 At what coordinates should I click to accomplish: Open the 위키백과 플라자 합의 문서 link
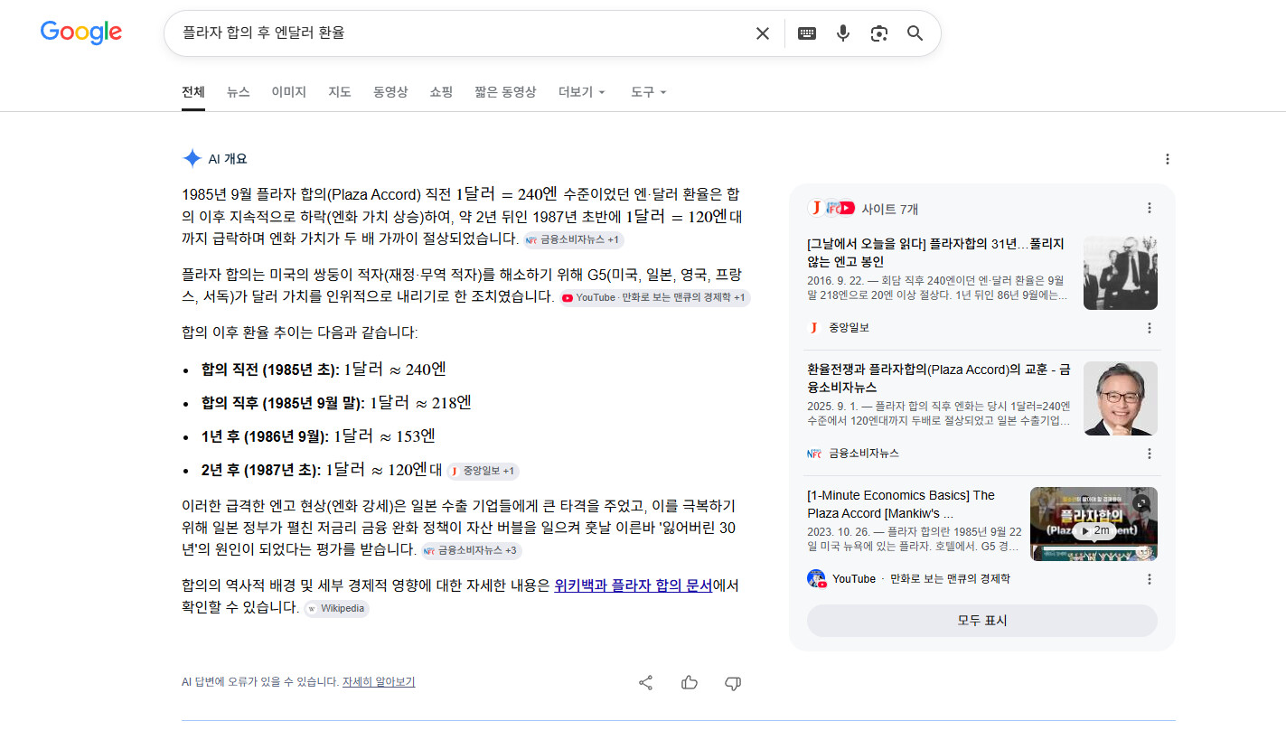pyautogui.click(x=634, y=585)
